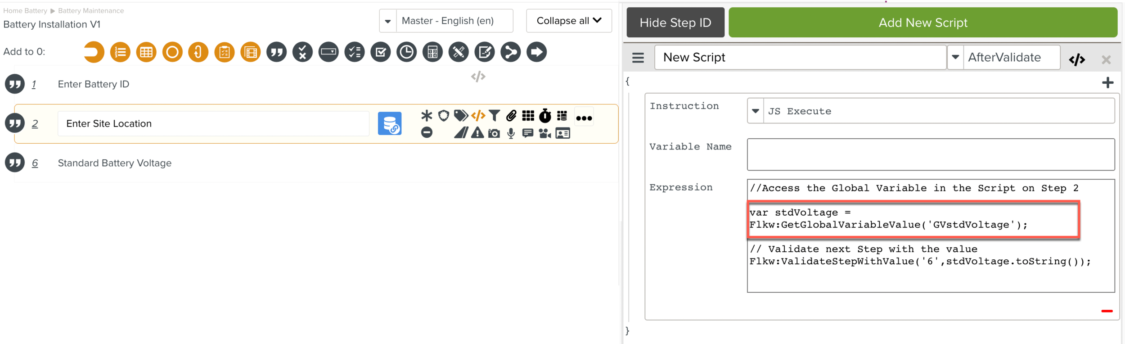Click the timer clock step icon
This screenshot has width=1125, height=344.
tap(406, 52)
